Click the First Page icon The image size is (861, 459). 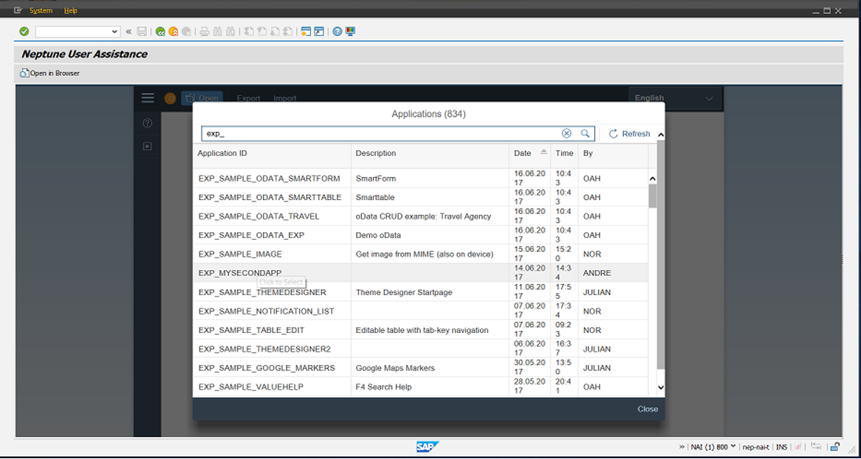(249, 32)
